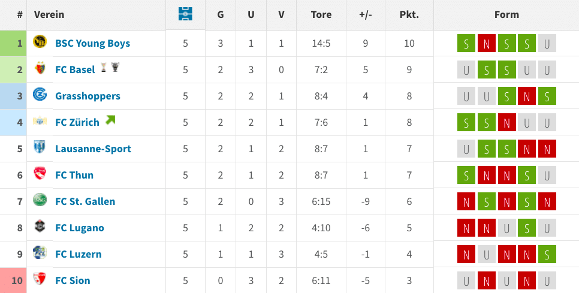The height and width of the screenshot is (293, 579).
Task: Sort by the Tore column header
Action: tap(321, 15)
